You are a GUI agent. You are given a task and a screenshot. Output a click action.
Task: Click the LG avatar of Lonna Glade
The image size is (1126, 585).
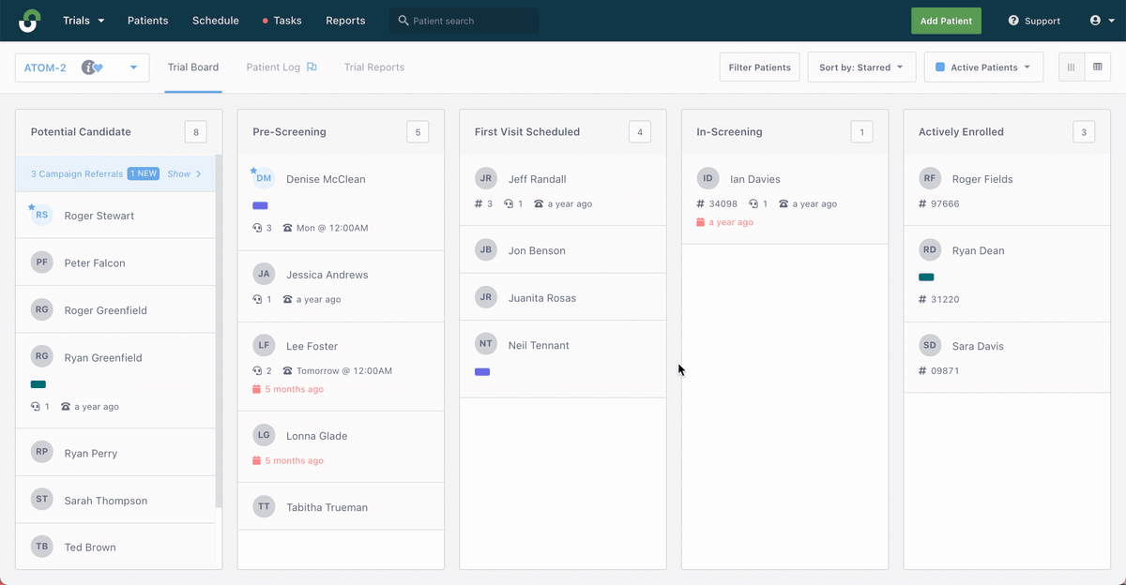(x=264, y=435)
